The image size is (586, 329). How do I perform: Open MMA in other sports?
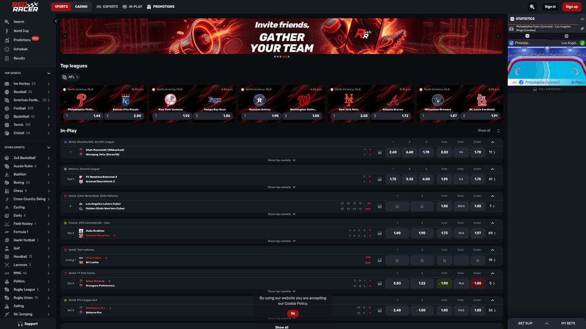coord(27,273)
